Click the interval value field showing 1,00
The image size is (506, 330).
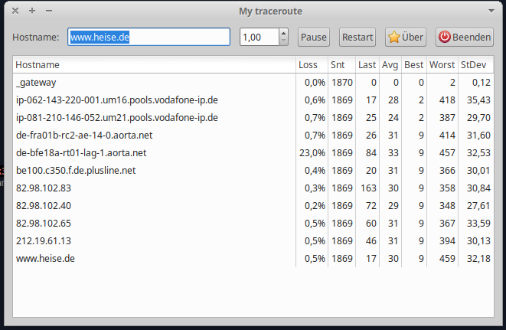tap(259, 37)
